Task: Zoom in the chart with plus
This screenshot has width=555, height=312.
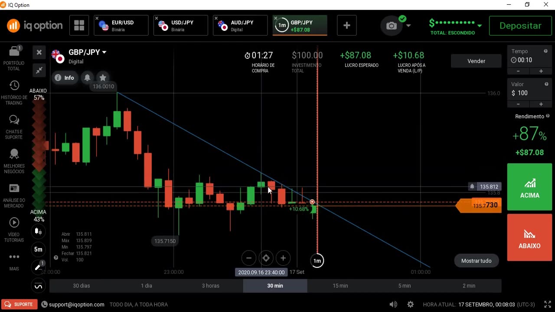Action: (283, 258)
